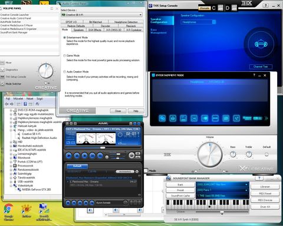Switch to the X-Fi CMSS-3D tab
Screen dimensions: 283x226
[x=114, y=30]
